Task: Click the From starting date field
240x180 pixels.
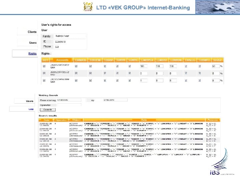Action: pos(69,100)
